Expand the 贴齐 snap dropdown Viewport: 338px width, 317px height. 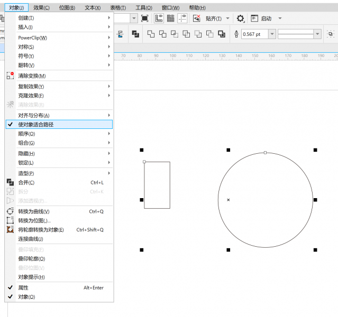(x=228, y=18)
